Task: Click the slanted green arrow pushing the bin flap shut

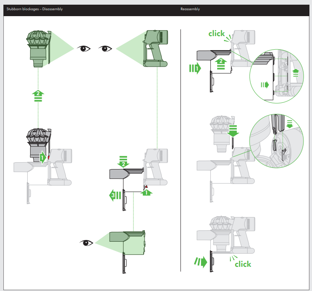Action: pos(201,262)
